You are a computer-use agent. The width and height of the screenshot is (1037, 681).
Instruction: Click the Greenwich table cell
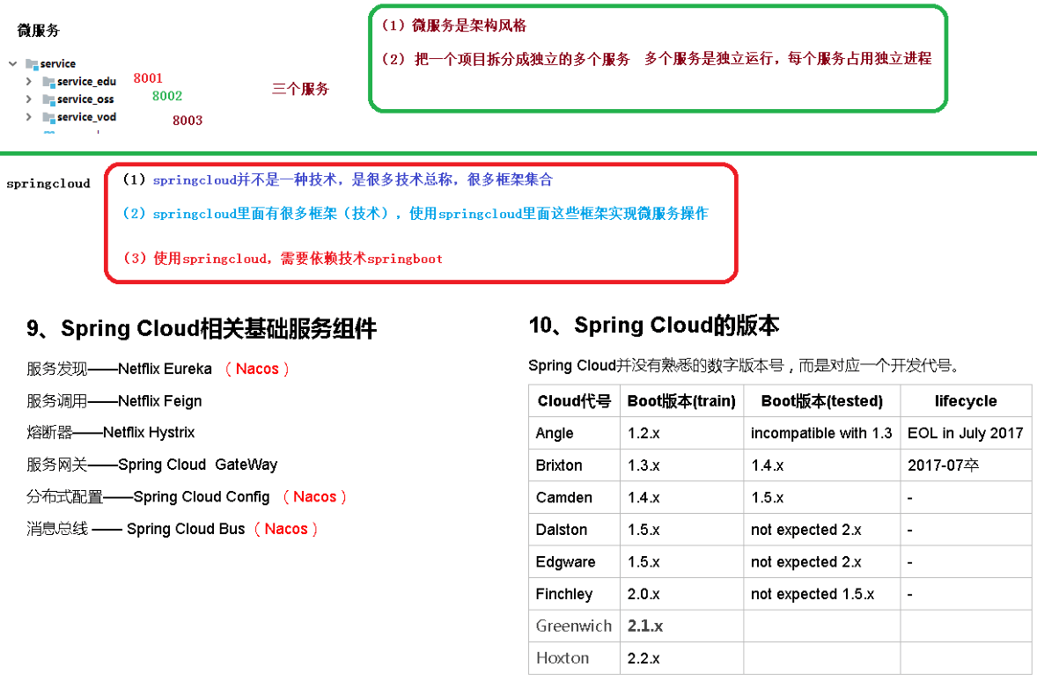tap(574, 626)
